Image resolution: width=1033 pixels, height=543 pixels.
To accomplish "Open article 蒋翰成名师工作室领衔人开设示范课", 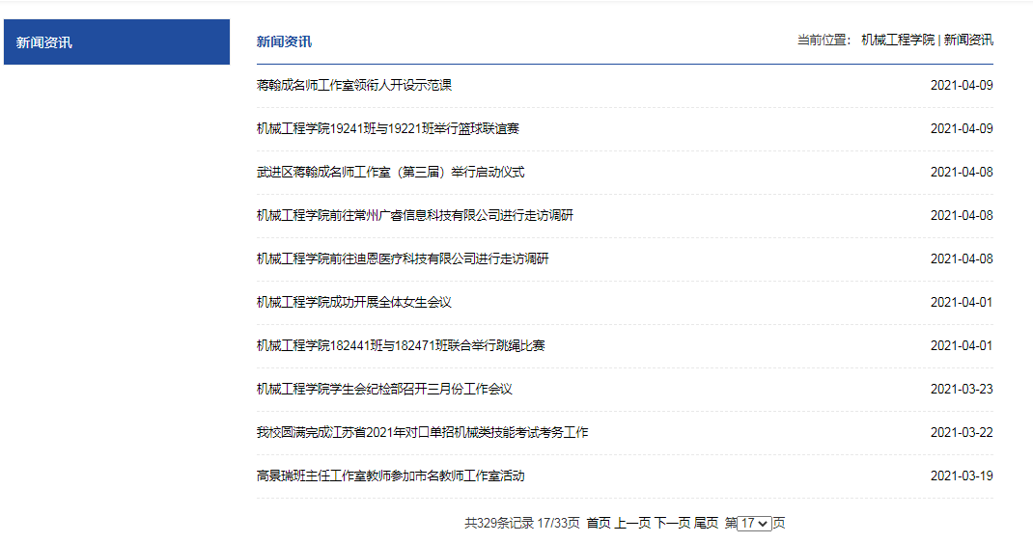I will 353,85.
